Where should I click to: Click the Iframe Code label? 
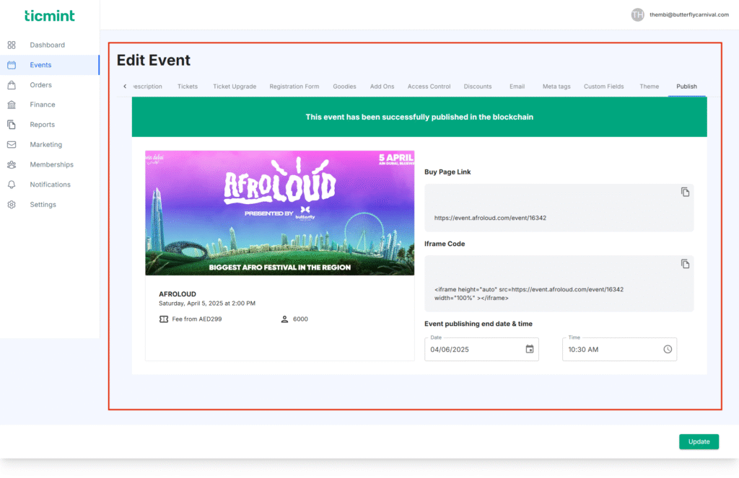[x=445, y=244]
